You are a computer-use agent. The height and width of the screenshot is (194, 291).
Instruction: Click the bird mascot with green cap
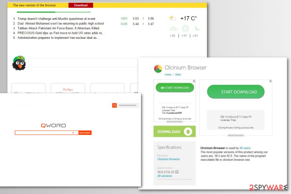19,63
